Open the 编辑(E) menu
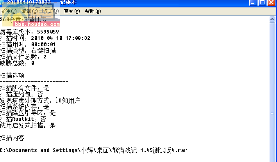277x162 pixels. click(30, 11)
